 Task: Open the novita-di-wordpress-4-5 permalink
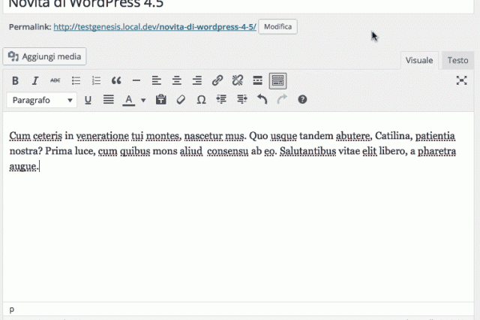tap(155, 27)
